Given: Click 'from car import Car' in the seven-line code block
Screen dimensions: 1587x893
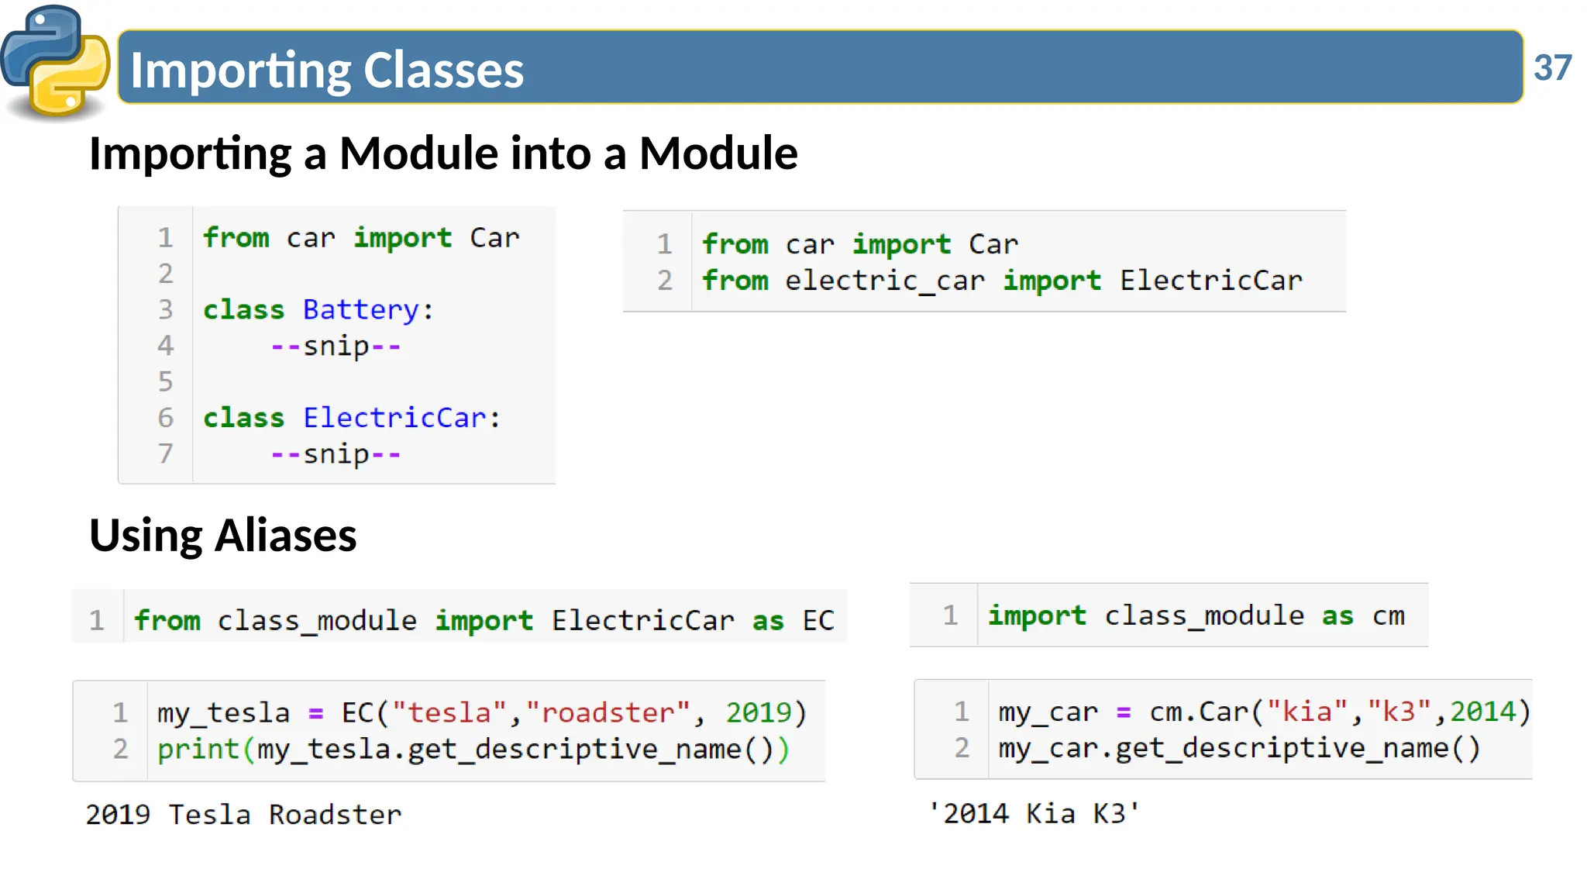Looking at the screenshot, I should click(x=361, y=237).
